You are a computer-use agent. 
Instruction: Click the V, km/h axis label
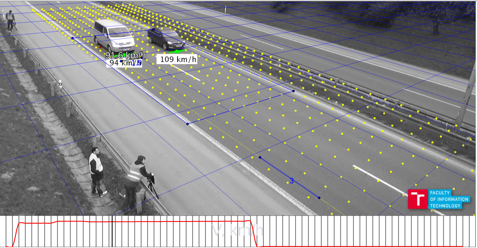237,231
